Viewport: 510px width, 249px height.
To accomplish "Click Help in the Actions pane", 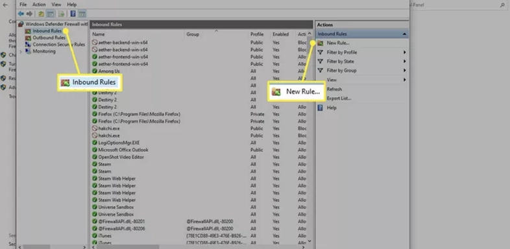I will click(x=332, y=108).
